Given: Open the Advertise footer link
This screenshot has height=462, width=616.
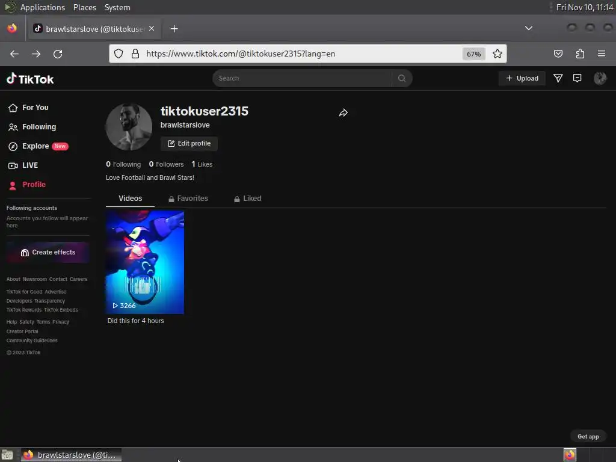Looking at the screenshot, I should (55, 292).
